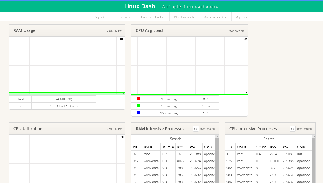Switch to the Apps tab
This screenshot has width=323, height=183.
click(x=241, y=17)
